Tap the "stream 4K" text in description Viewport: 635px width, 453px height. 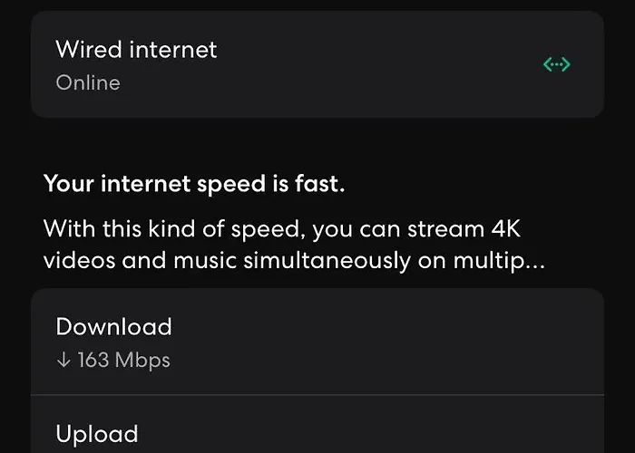click(464, 229)
